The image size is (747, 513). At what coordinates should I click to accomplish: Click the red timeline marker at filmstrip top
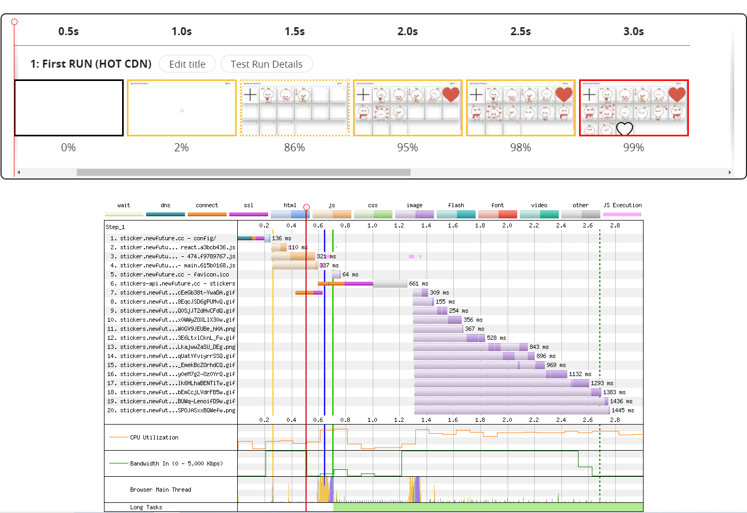tap(14, 22)
